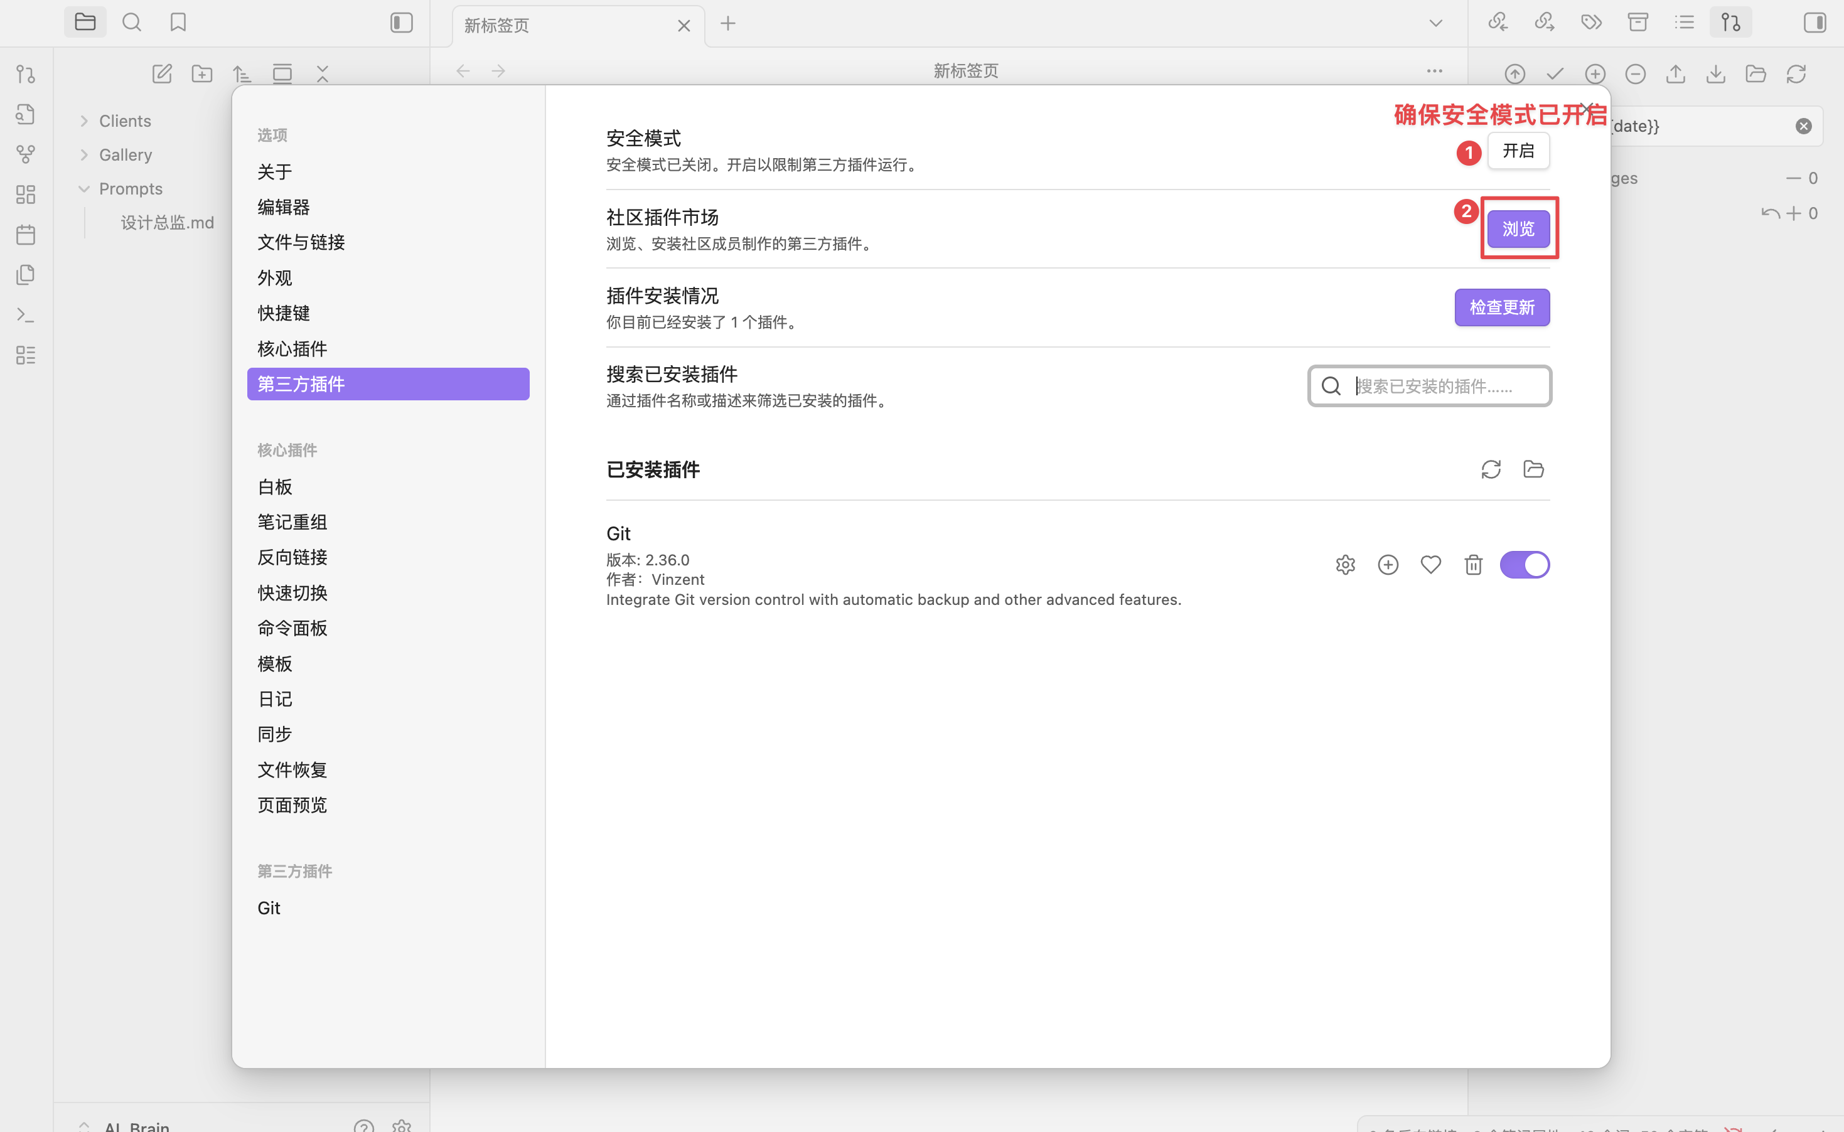Click the 浏览 community plugins button
The height and width of the screenshot is (1132, 1844).
click(1518, 228)
